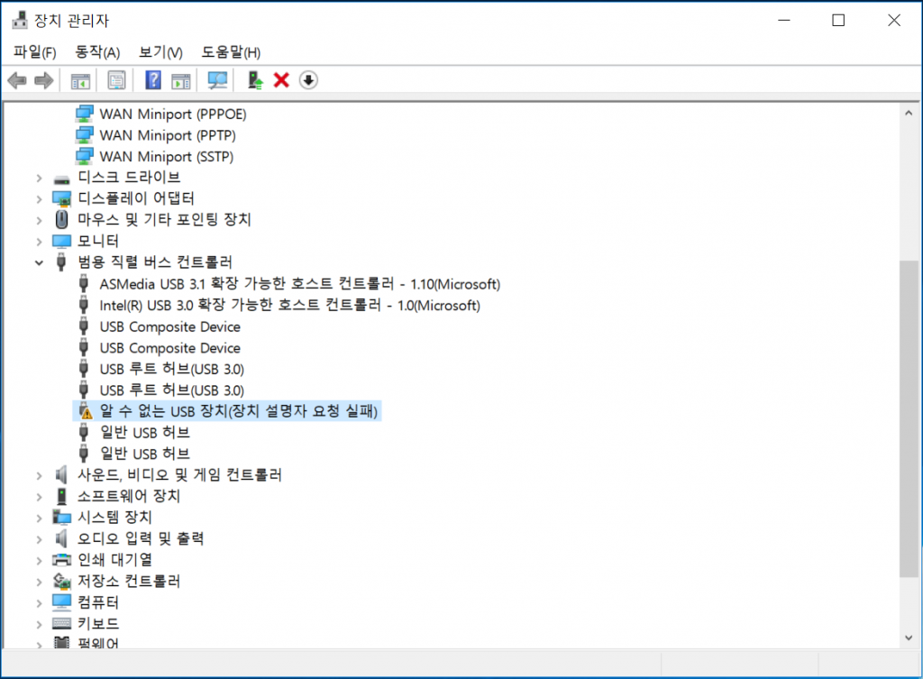Minimize the Device Manager window
This screenshot has width=923, height=679.
click(x=783, y=20)
